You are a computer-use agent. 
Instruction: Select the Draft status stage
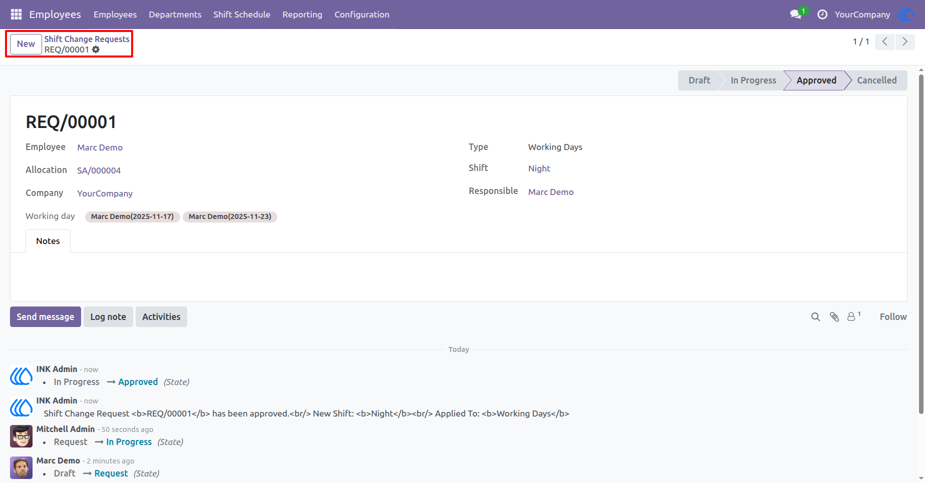pos(699,80)
